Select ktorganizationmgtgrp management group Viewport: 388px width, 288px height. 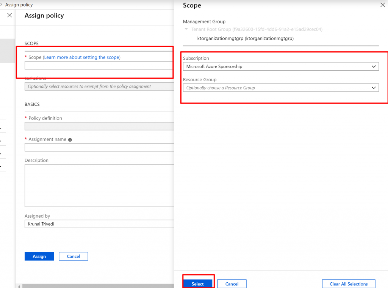point(245,38)
